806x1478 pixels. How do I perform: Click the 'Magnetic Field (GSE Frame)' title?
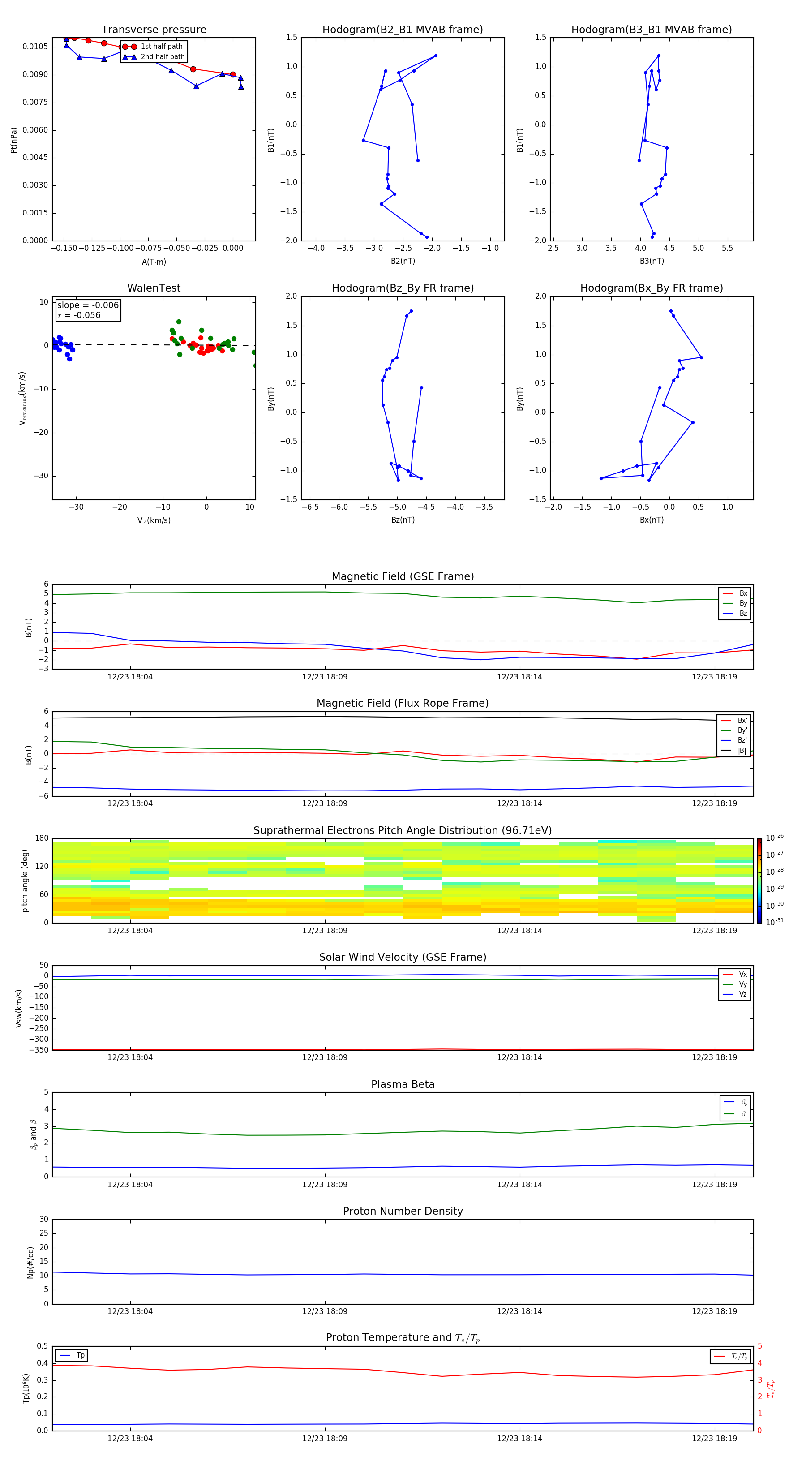click(403, 576)
